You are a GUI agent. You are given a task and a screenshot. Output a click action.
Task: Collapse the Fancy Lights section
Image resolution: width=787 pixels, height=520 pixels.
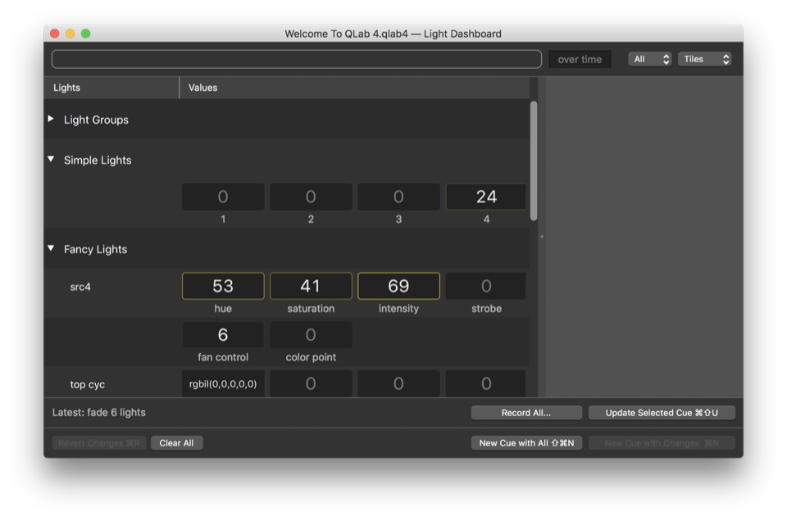coord(51,248)
